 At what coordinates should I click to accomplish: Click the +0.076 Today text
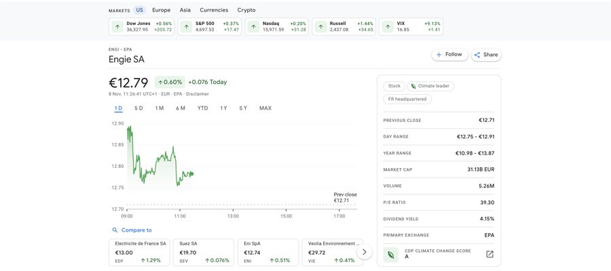[x=207, y=82]
